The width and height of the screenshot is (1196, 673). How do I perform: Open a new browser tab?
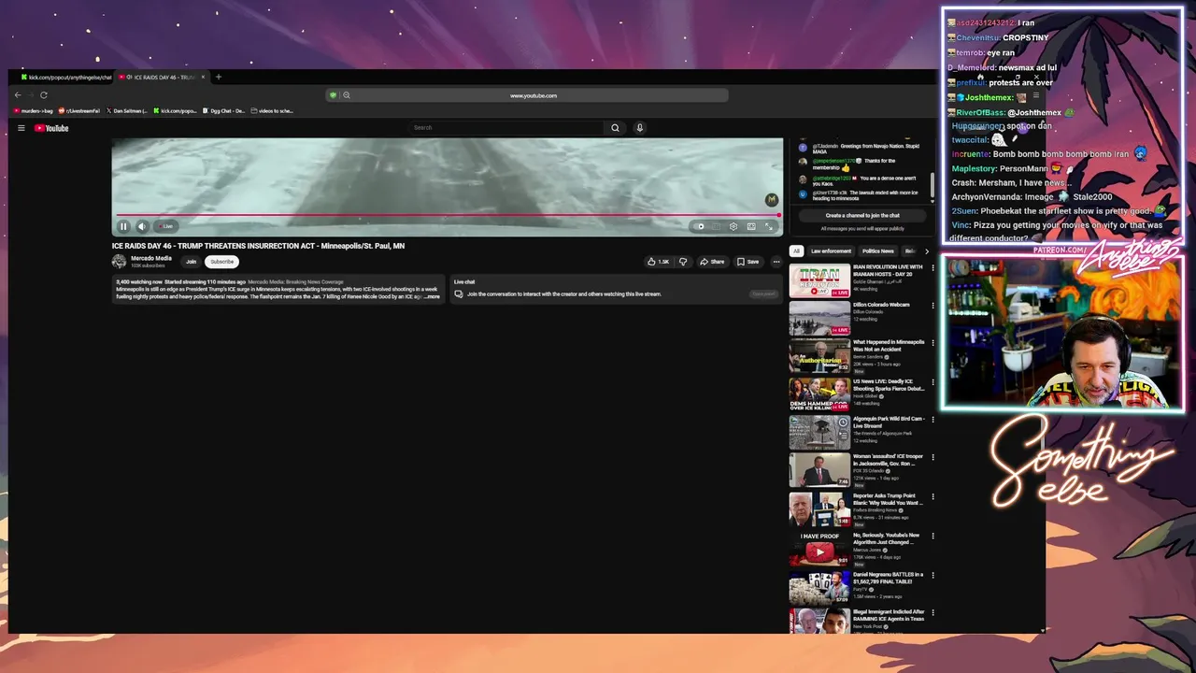[219, 77]
